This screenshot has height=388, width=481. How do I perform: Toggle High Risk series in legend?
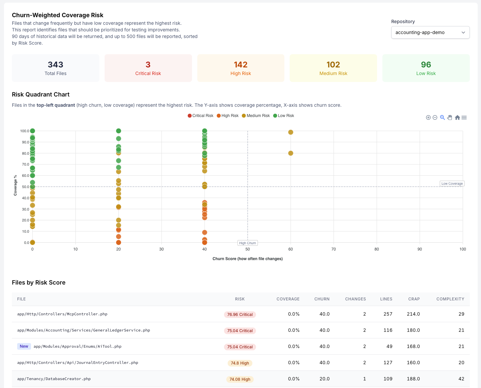[x=228, y=116]
